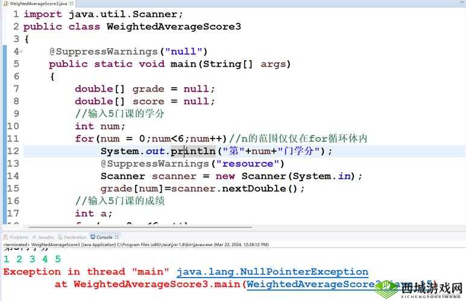Image resolution: width=466 pixels, height=301 pixels.
Task: Open java.lang.NullPointerException link in console
Action: click(x=272, y=272)
